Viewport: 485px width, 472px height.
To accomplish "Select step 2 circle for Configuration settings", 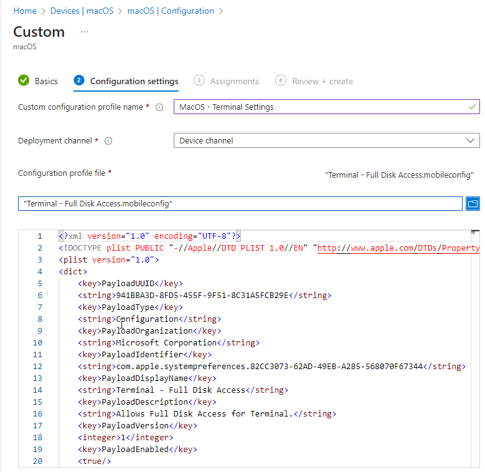I will pos(79,80).
